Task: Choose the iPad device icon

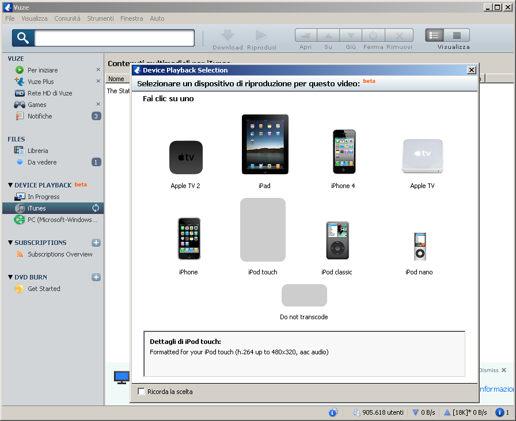Action: tap(265, 144)
